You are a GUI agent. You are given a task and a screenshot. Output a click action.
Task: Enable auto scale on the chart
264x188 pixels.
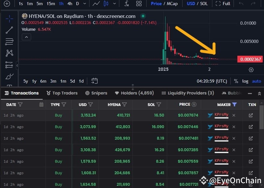256,81
